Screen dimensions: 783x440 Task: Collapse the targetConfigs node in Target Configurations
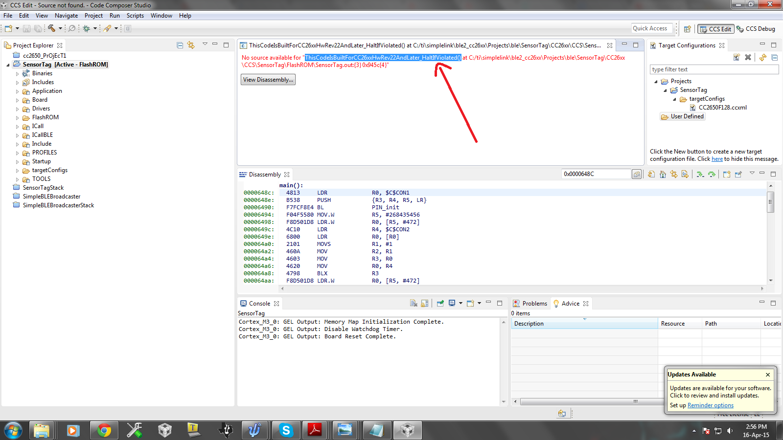point(674,99)
